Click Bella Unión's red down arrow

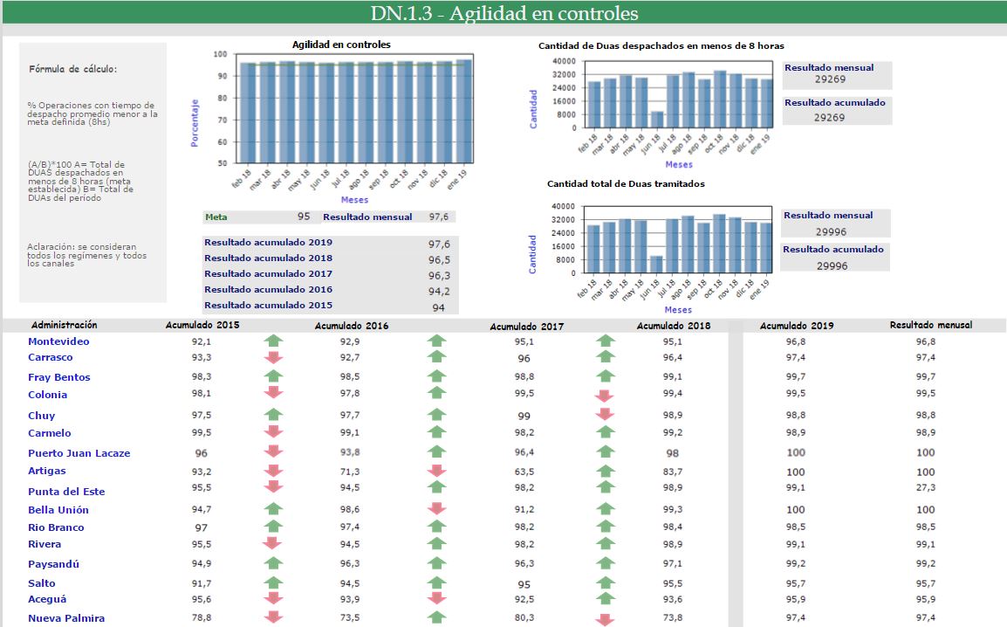[x=436, y=509]
